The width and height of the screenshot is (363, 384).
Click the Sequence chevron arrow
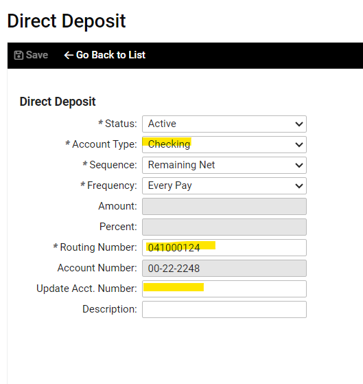tap(299, 166)
